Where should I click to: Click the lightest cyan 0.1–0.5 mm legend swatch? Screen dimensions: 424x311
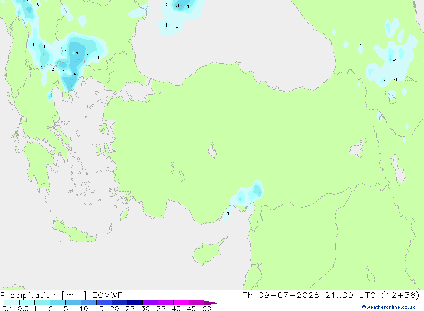tap(11, 303)
